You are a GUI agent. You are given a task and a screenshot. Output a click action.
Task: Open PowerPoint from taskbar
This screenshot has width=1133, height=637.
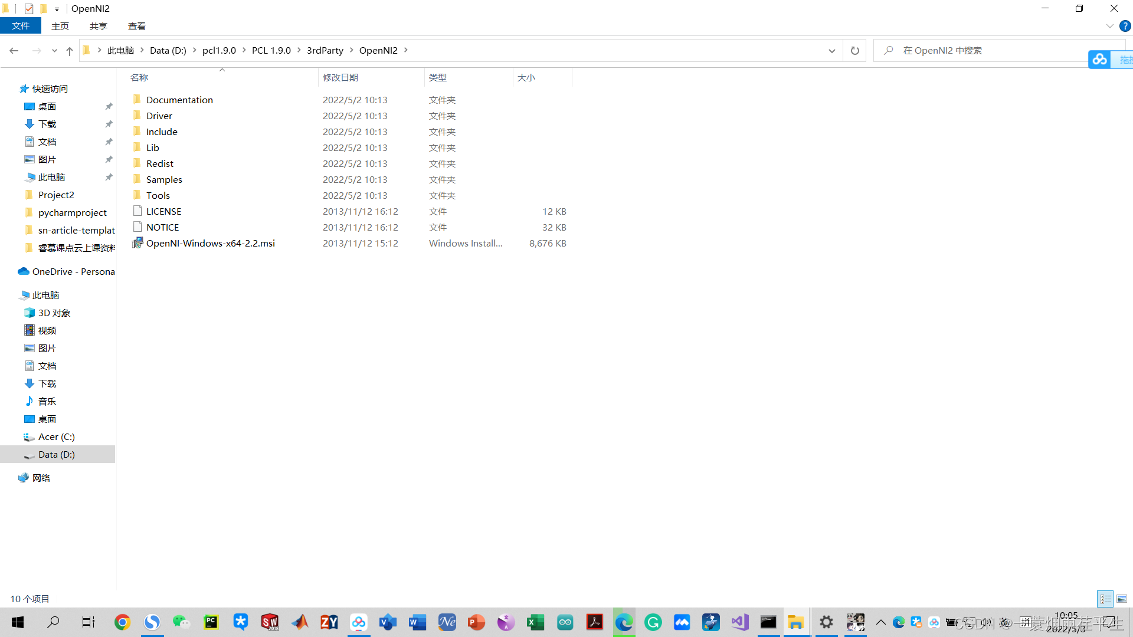tap(476, 622)
